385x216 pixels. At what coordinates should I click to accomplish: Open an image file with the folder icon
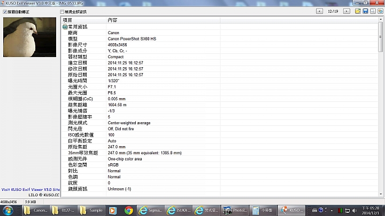(x=358, y=11)
